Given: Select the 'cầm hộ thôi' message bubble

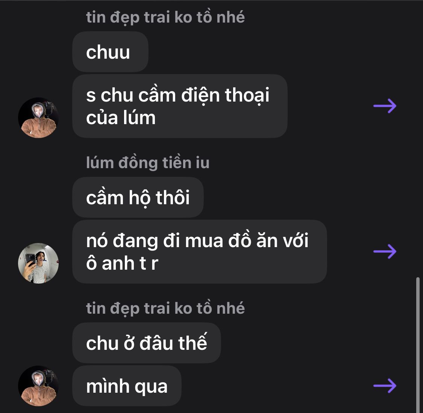Looking at the screenshot, I should pos(138,197).
